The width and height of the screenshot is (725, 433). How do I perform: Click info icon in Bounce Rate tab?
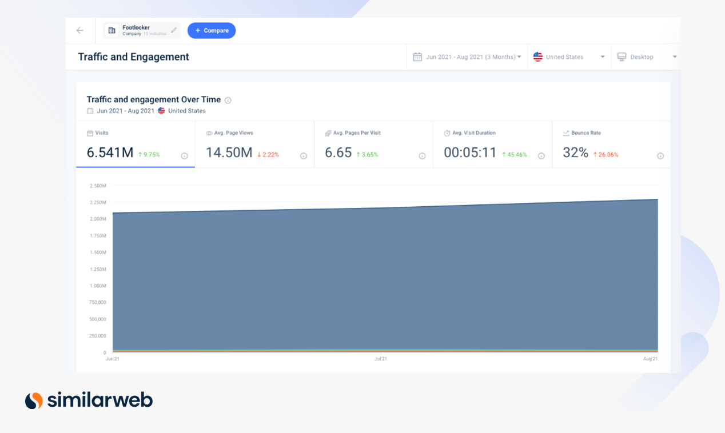coord(660,156)
